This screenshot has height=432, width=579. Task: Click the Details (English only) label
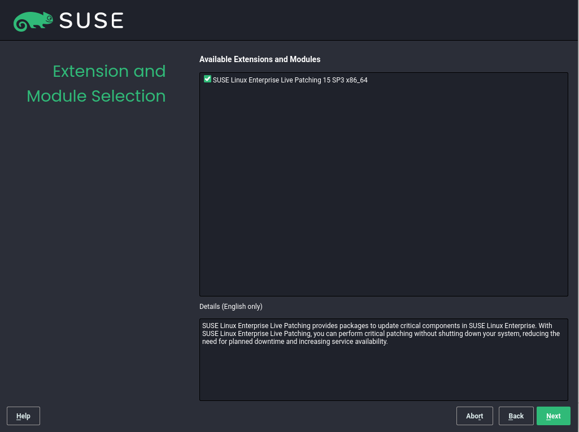click(x=230, y=307)
